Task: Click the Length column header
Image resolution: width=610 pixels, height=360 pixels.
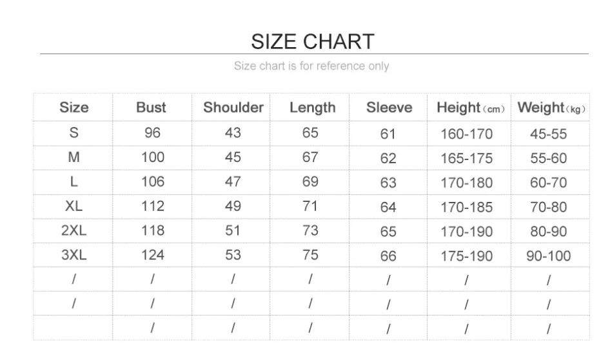Action: pyautogui.click(x=313, y=108)
